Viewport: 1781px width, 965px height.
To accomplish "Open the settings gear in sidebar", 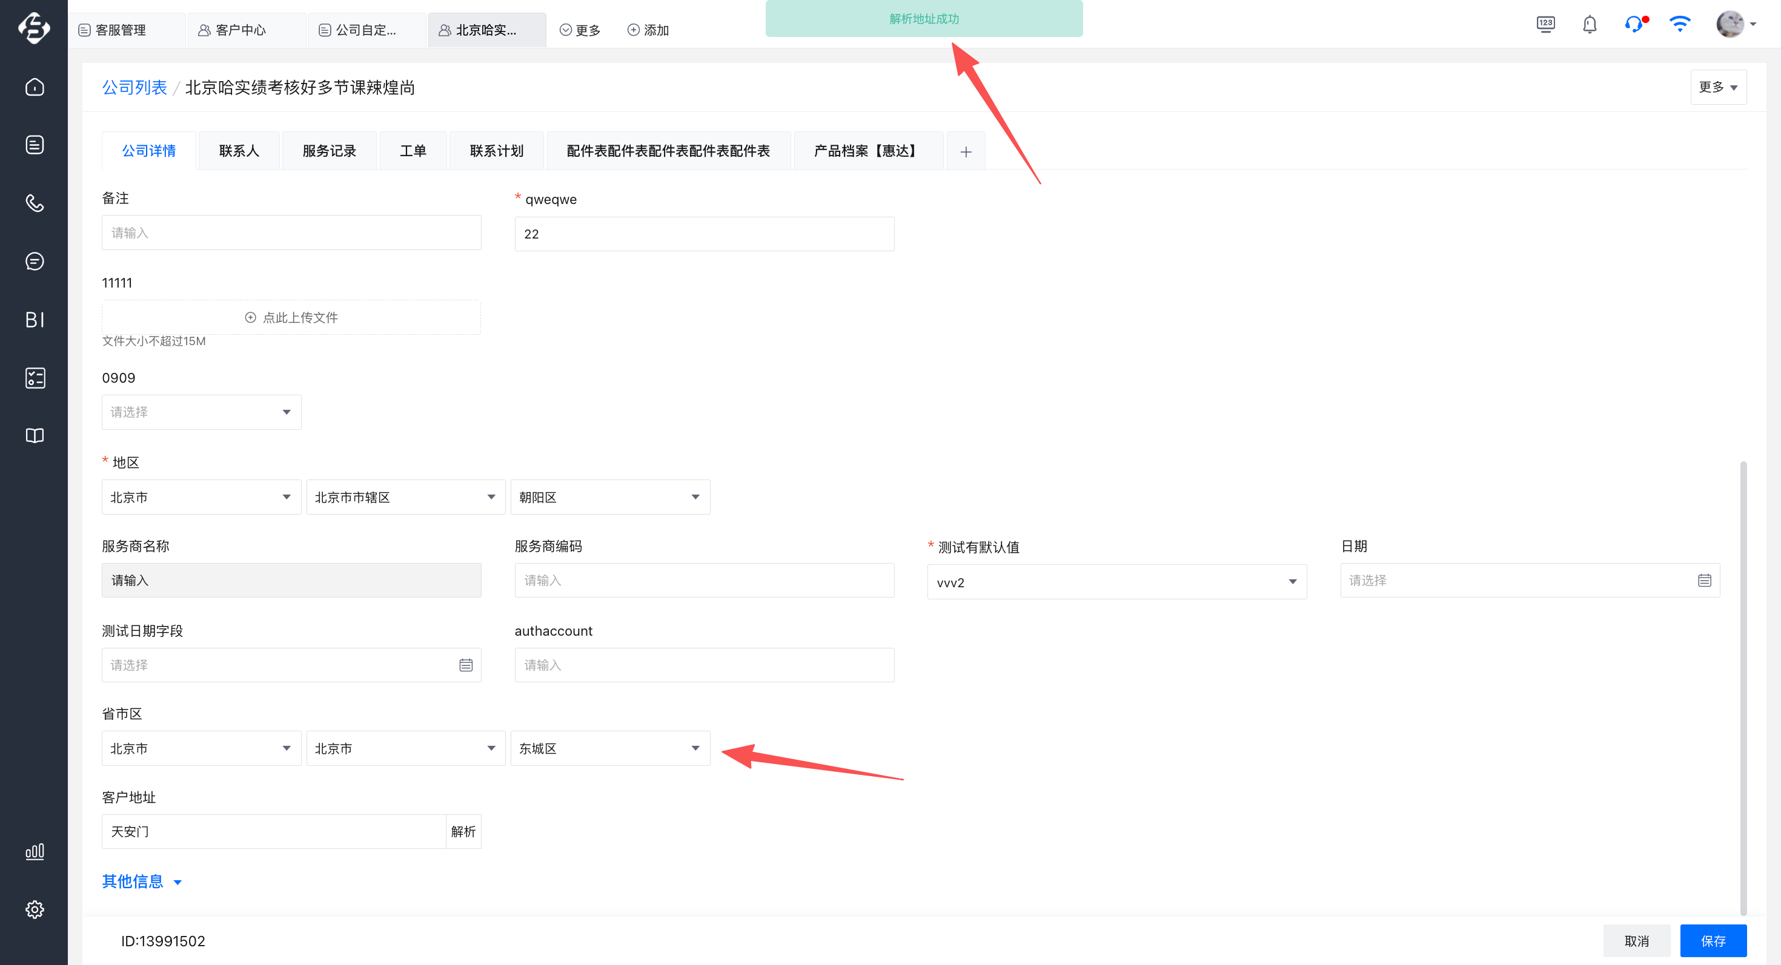I will [35, 909].
